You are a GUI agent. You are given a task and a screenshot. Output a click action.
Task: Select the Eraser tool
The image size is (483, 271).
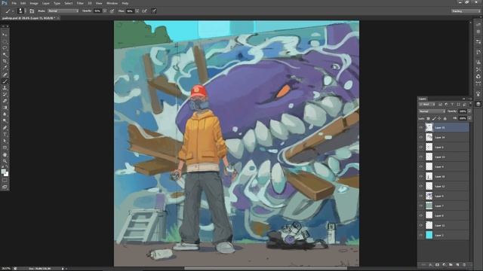(x=5, y=101)
